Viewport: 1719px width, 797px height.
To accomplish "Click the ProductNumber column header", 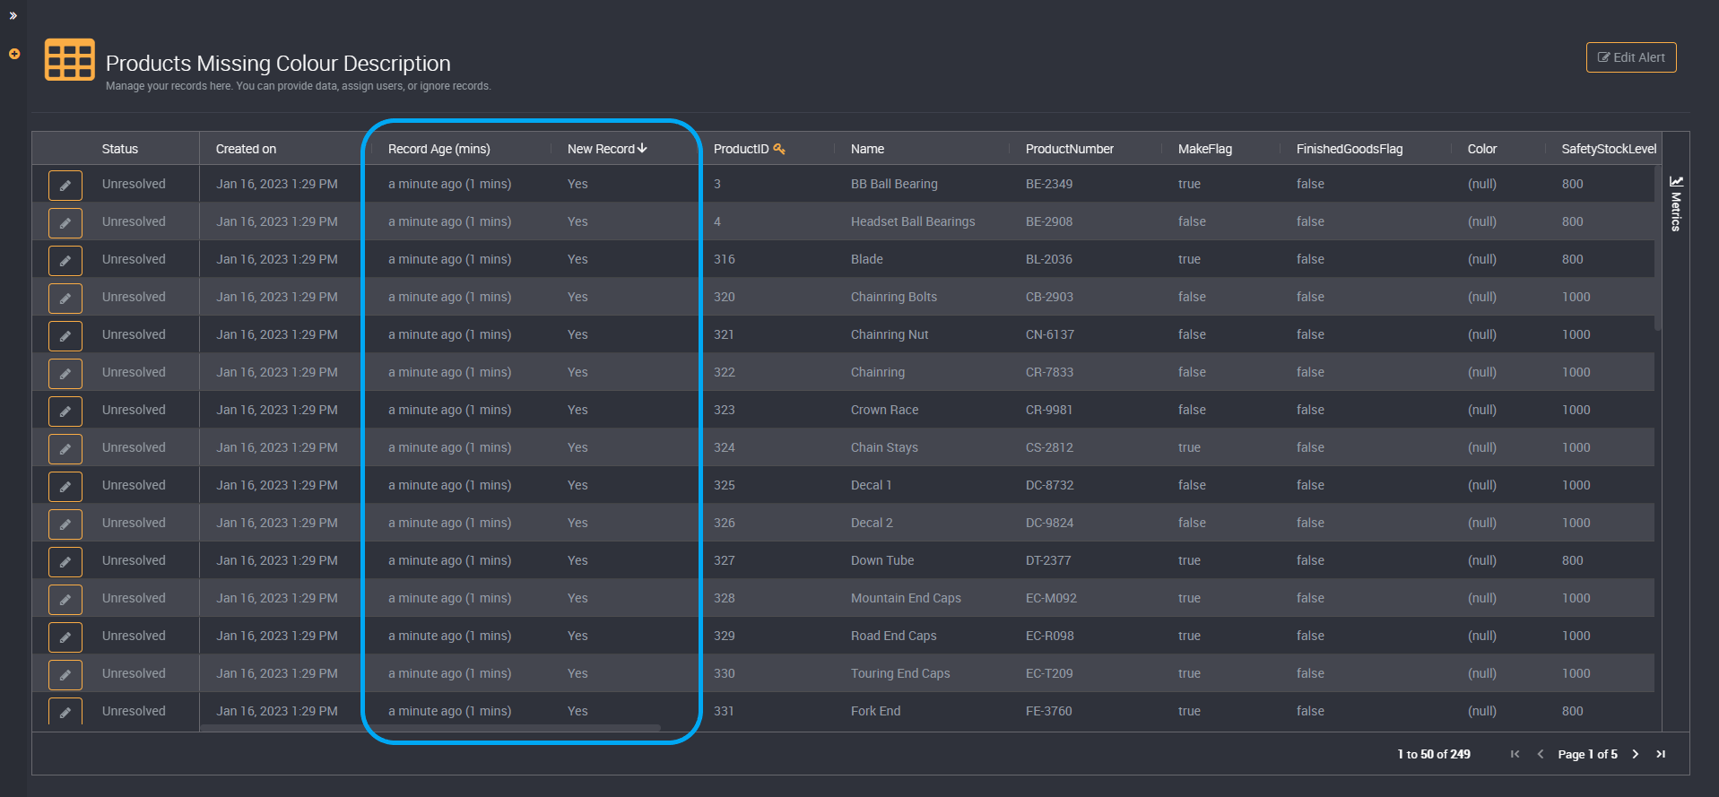I will click(1070, 149).
